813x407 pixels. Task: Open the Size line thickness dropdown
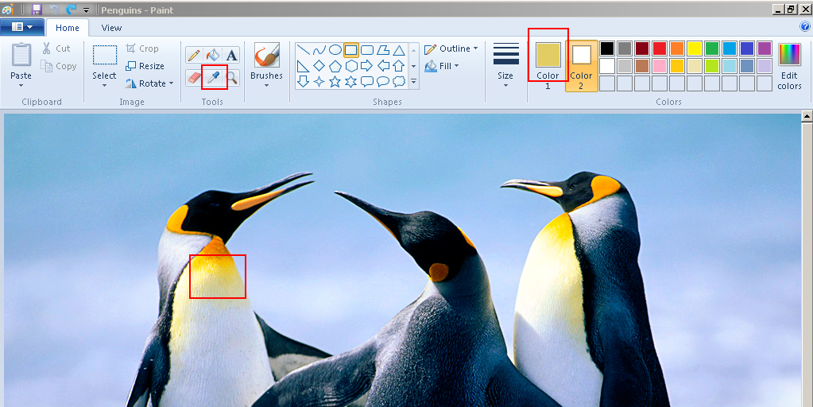[x=505, y=65]
